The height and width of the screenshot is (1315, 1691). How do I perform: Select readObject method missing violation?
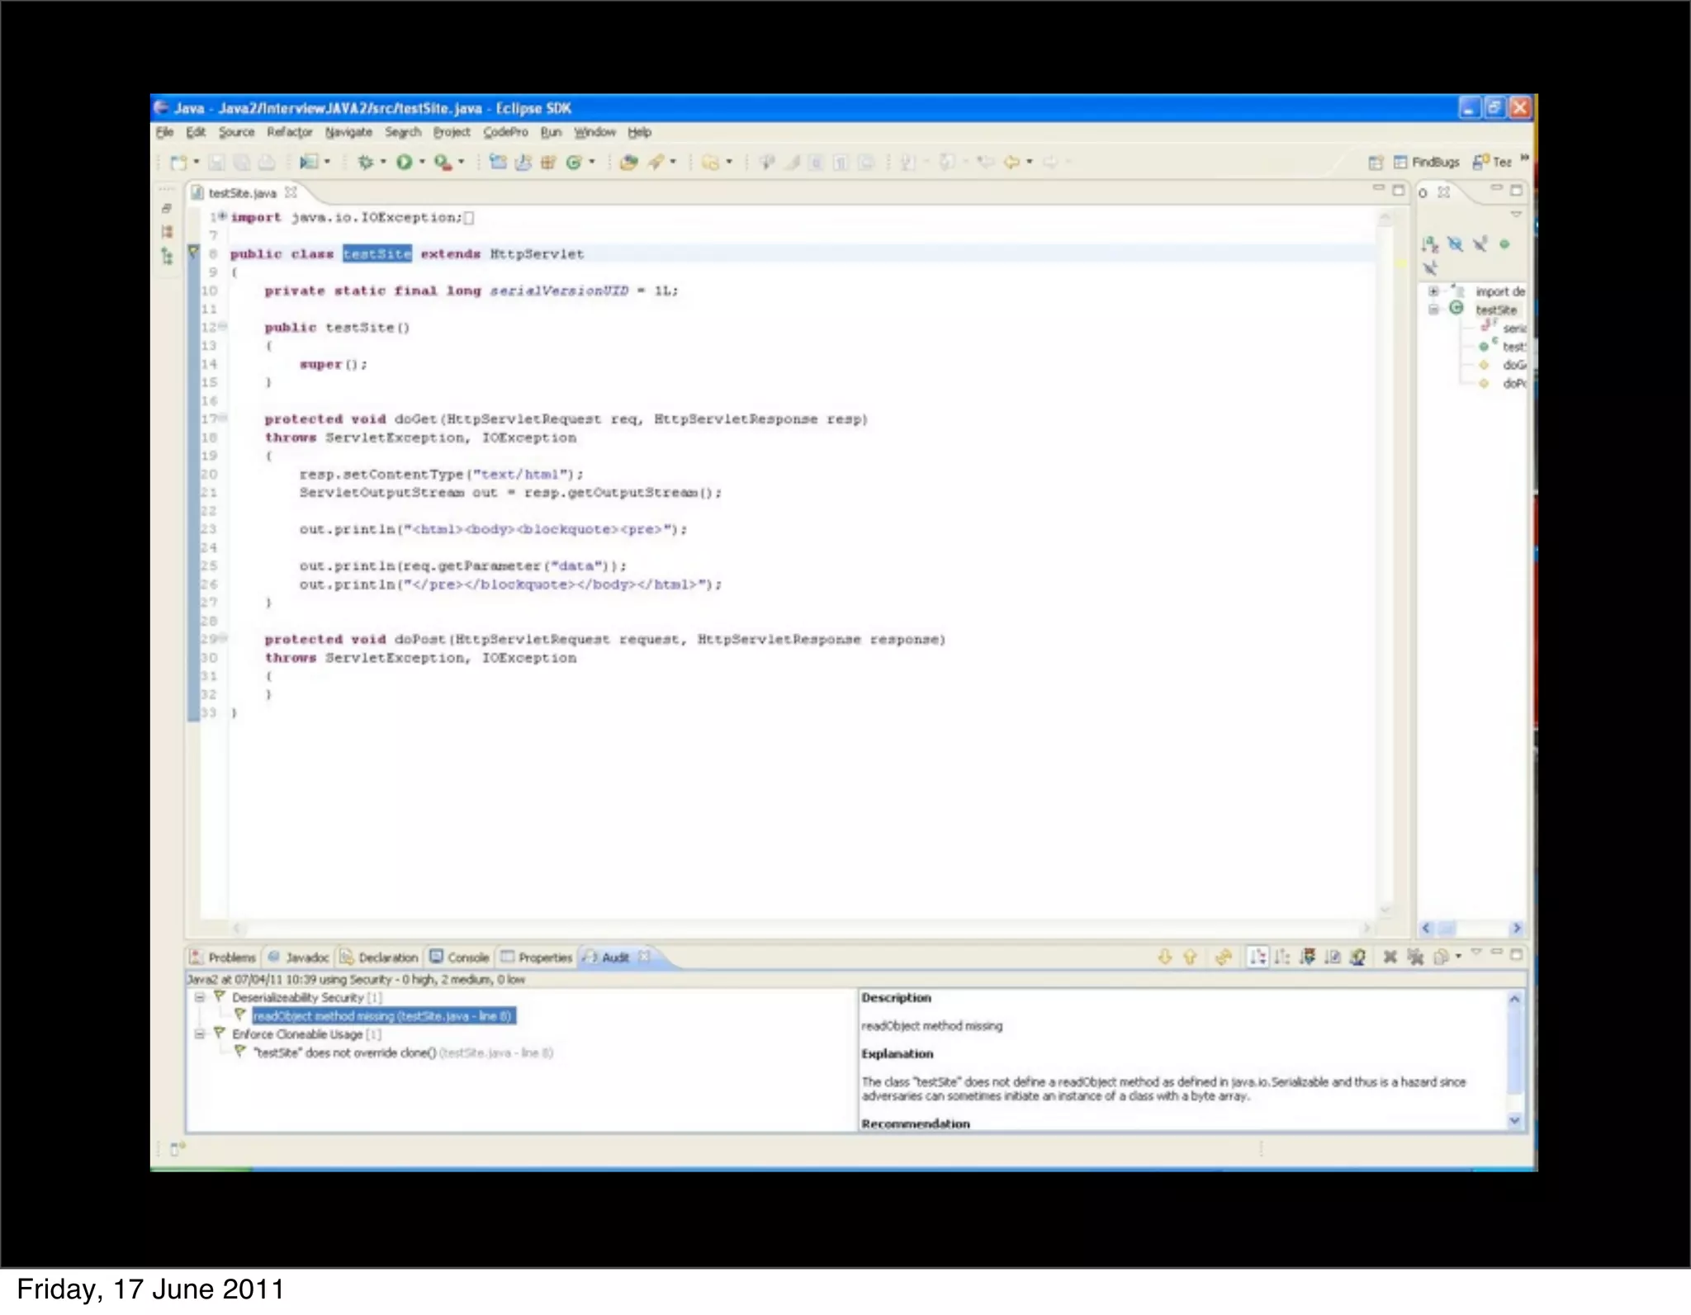point(383,1016)
